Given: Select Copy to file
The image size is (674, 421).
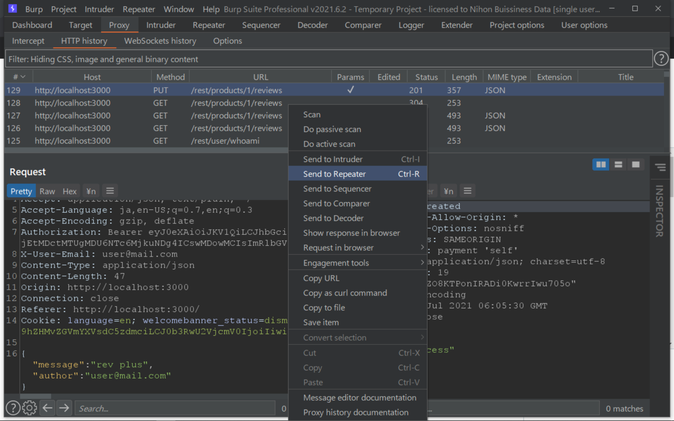Looking at the screenshot, I should click(x=358, y=308).
